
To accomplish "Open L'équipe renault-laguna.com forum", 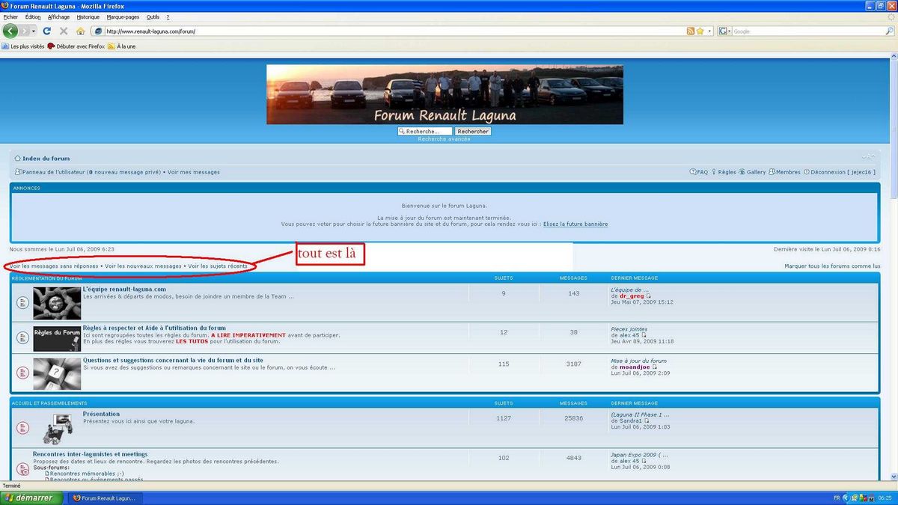I will 124,289.
